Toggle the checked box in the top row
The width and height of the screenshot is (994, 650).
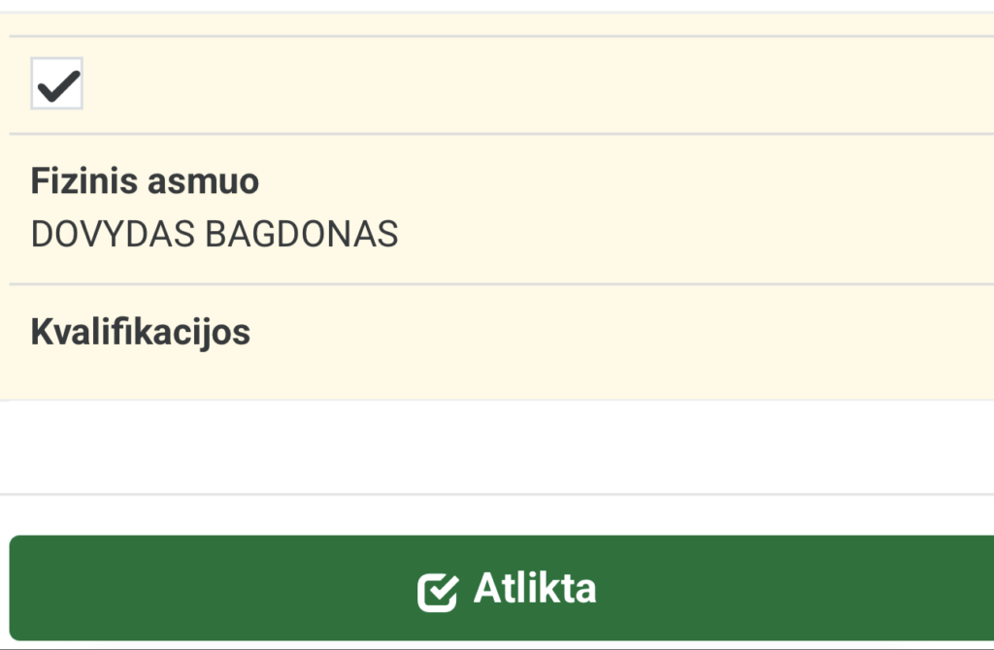point(57,83)
